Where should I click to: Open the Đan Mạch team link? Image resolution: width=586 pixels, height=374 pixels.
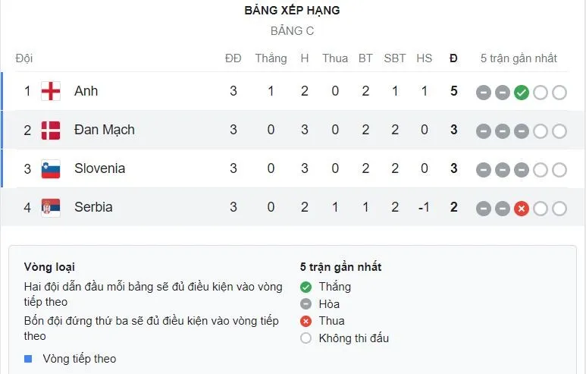tap(104, 130)
